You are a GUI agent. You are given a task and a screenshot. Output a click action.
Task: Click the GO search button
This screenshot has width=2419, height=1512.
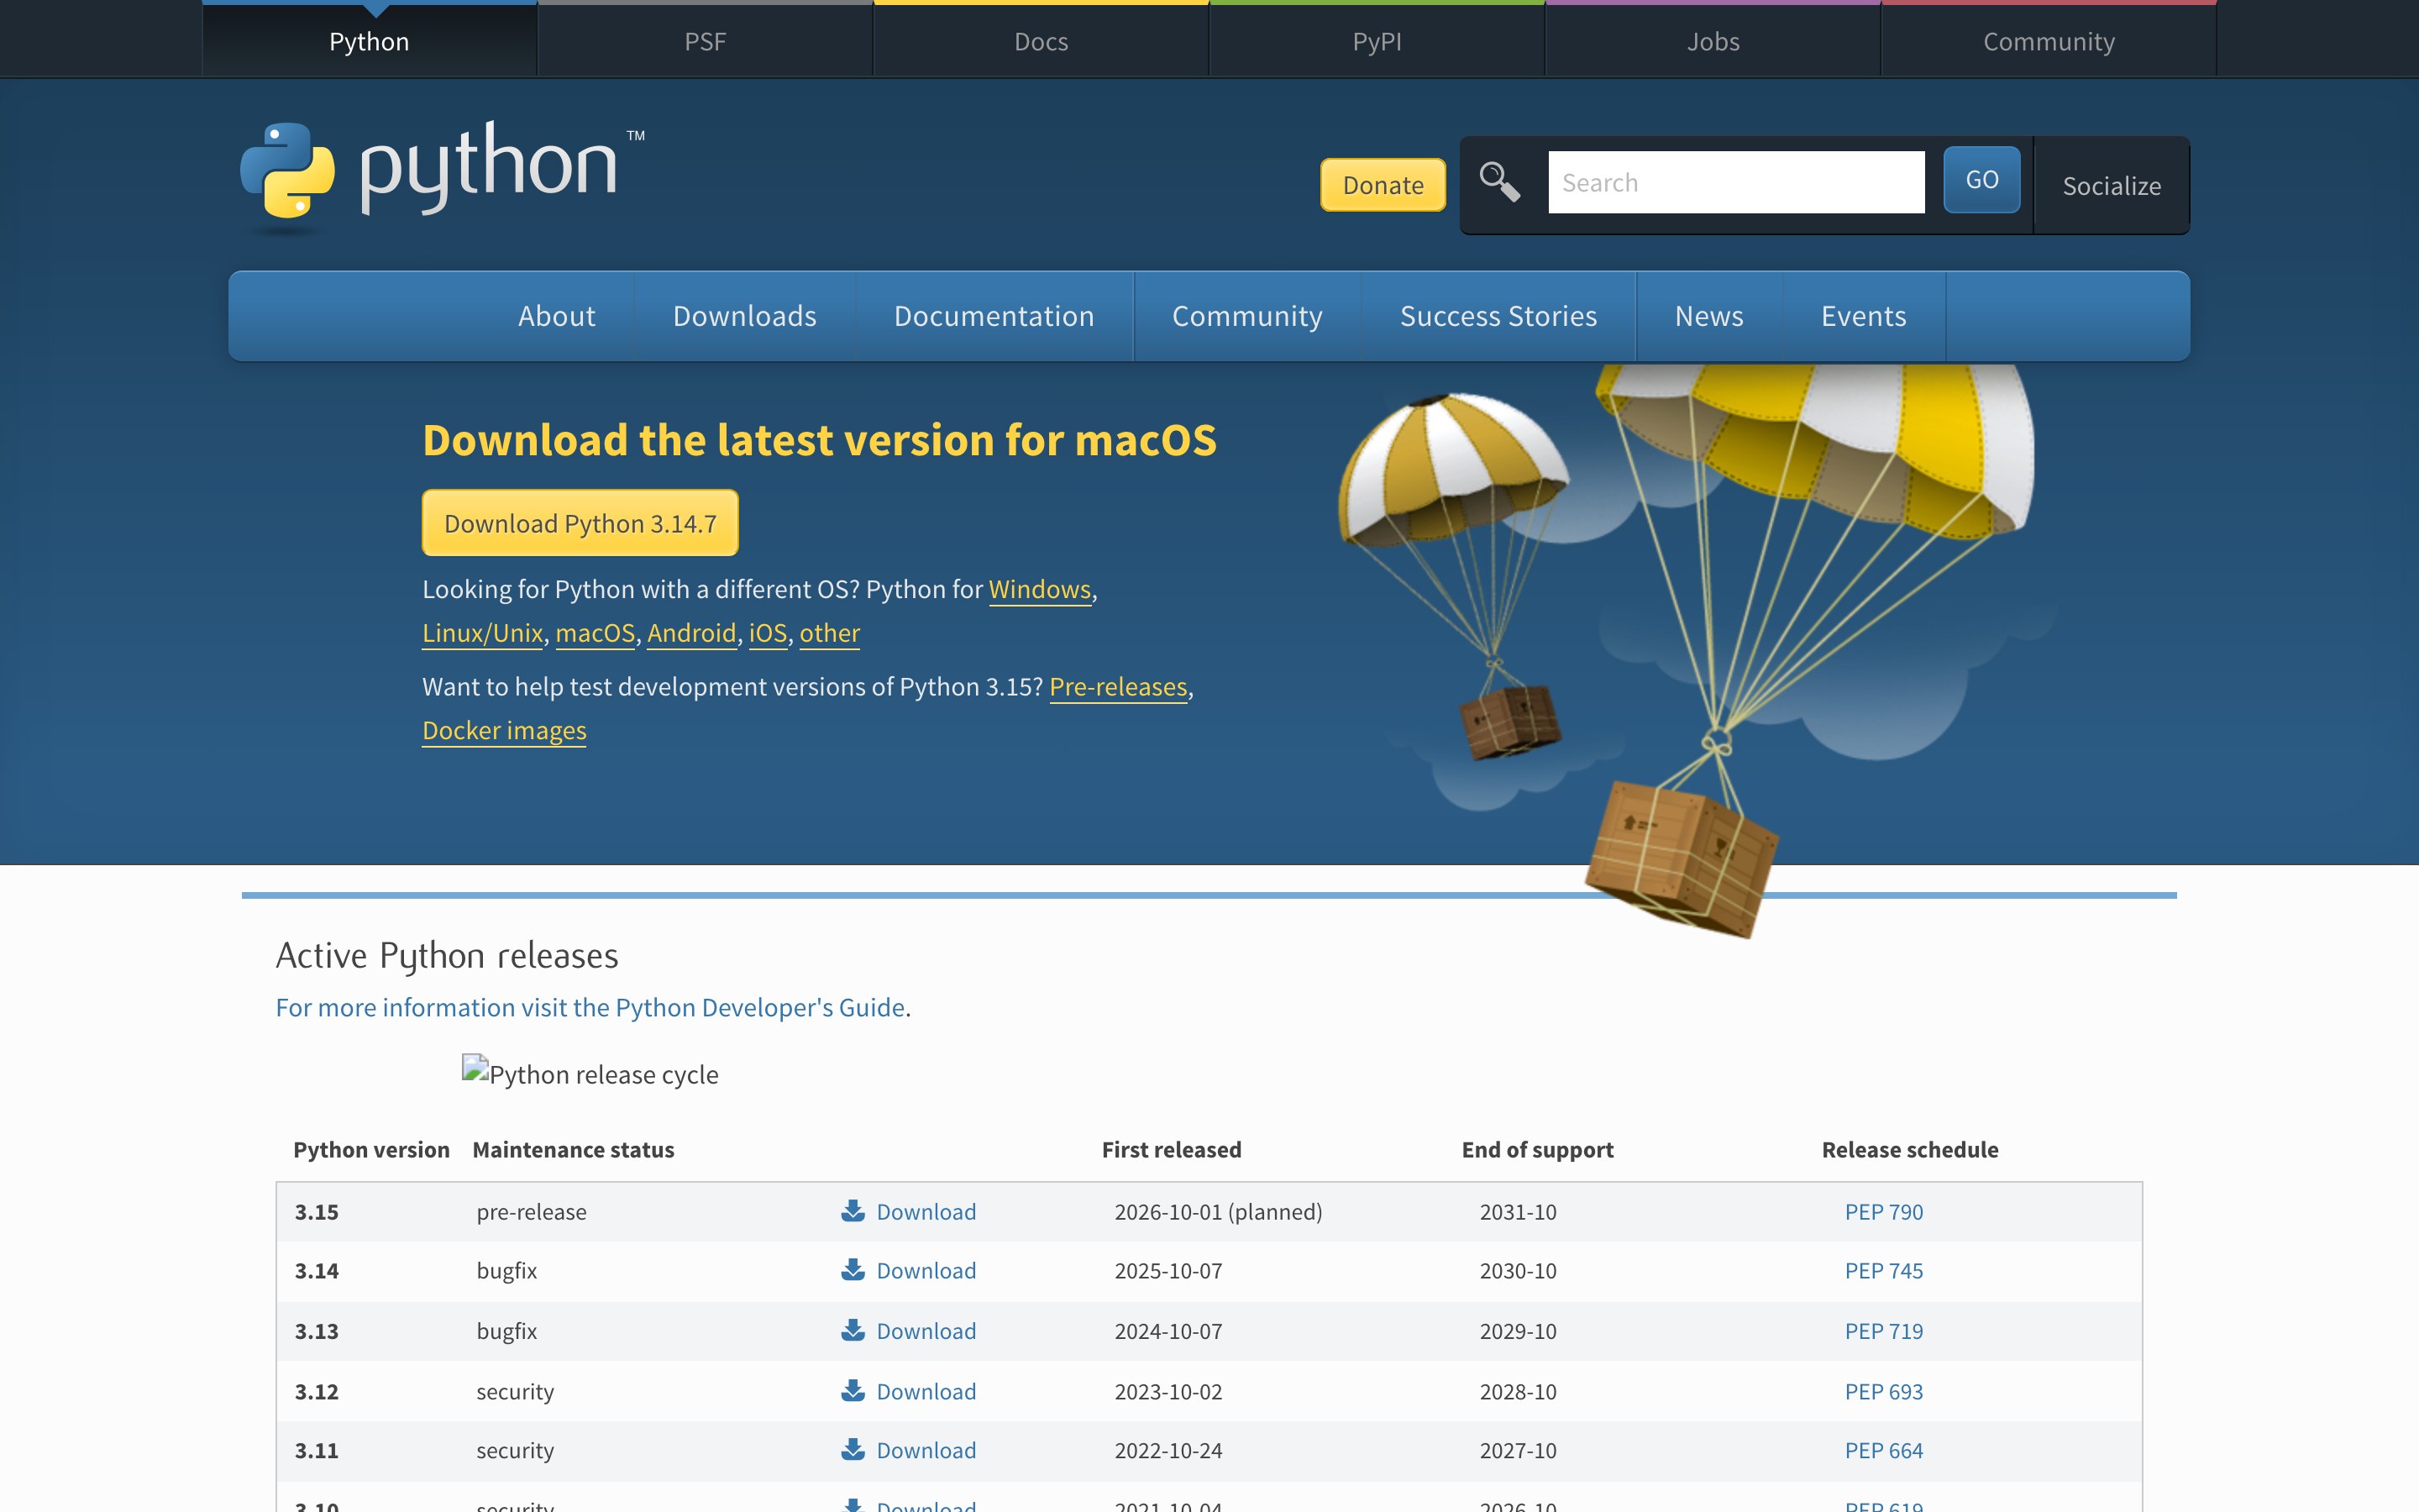click(x=1981, y=180)
